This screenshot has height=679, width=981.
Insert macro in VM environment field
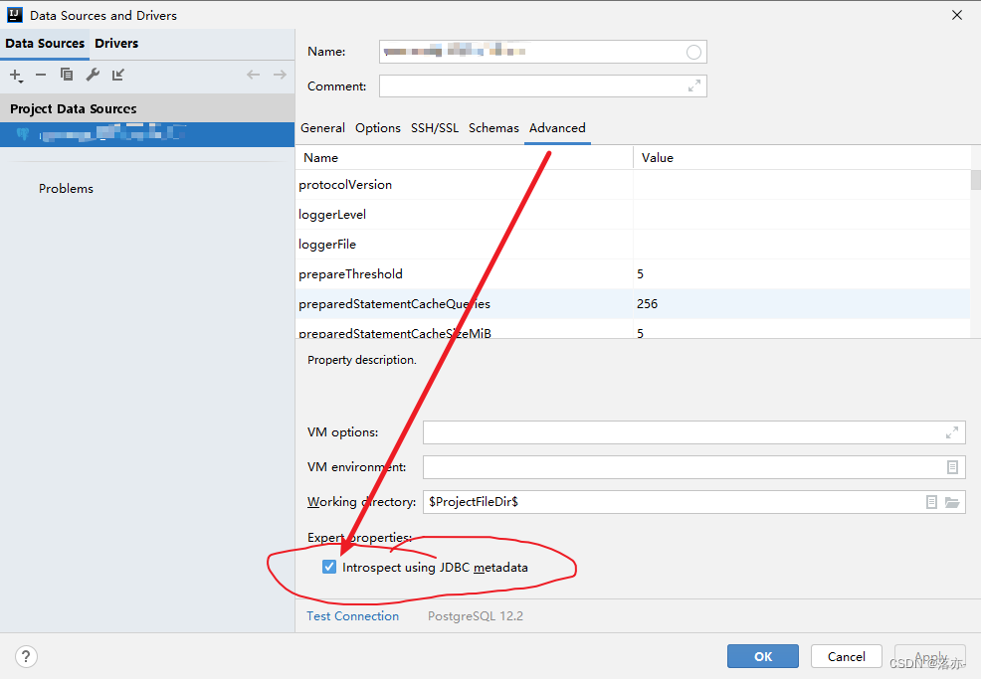click(x=952, y=466)
